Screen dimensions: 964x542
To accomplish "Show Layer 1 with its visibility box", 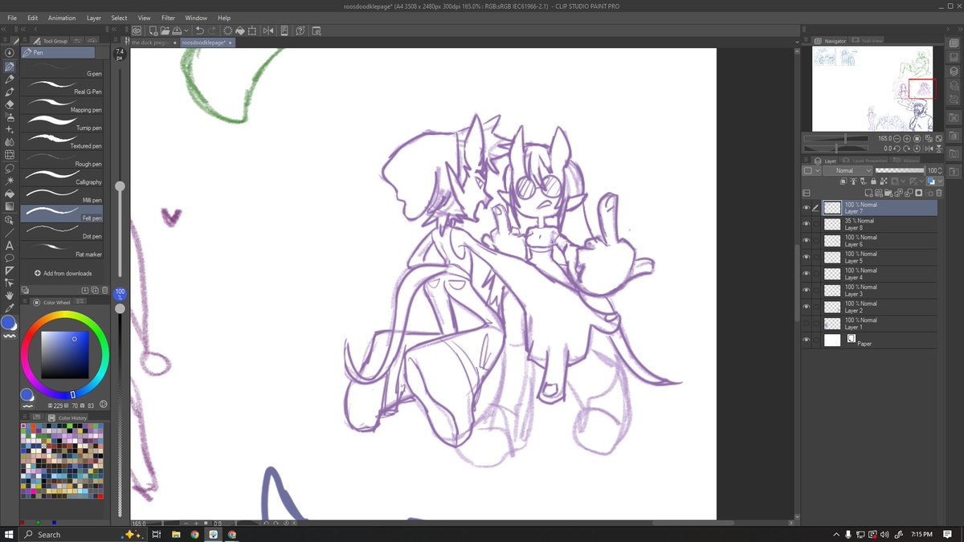I will (x=807, y=323).
